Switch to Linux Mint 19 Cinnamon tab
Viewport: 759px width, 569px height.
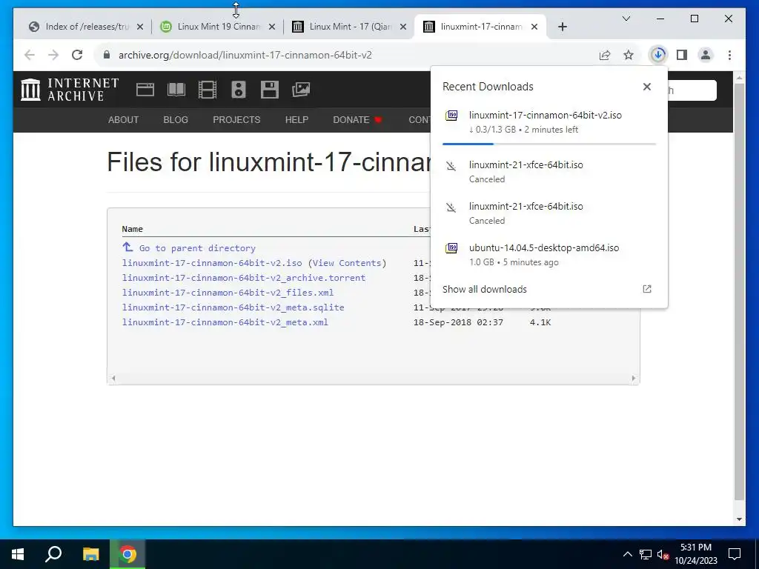click(218, 27)
